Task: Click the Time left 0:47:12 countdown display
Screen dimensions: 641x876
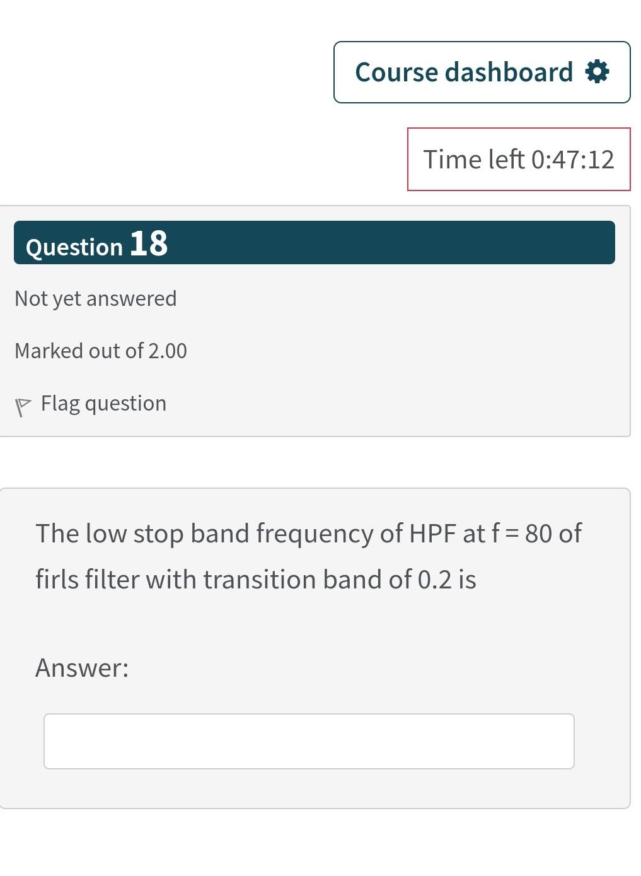Action: point(519,159)
